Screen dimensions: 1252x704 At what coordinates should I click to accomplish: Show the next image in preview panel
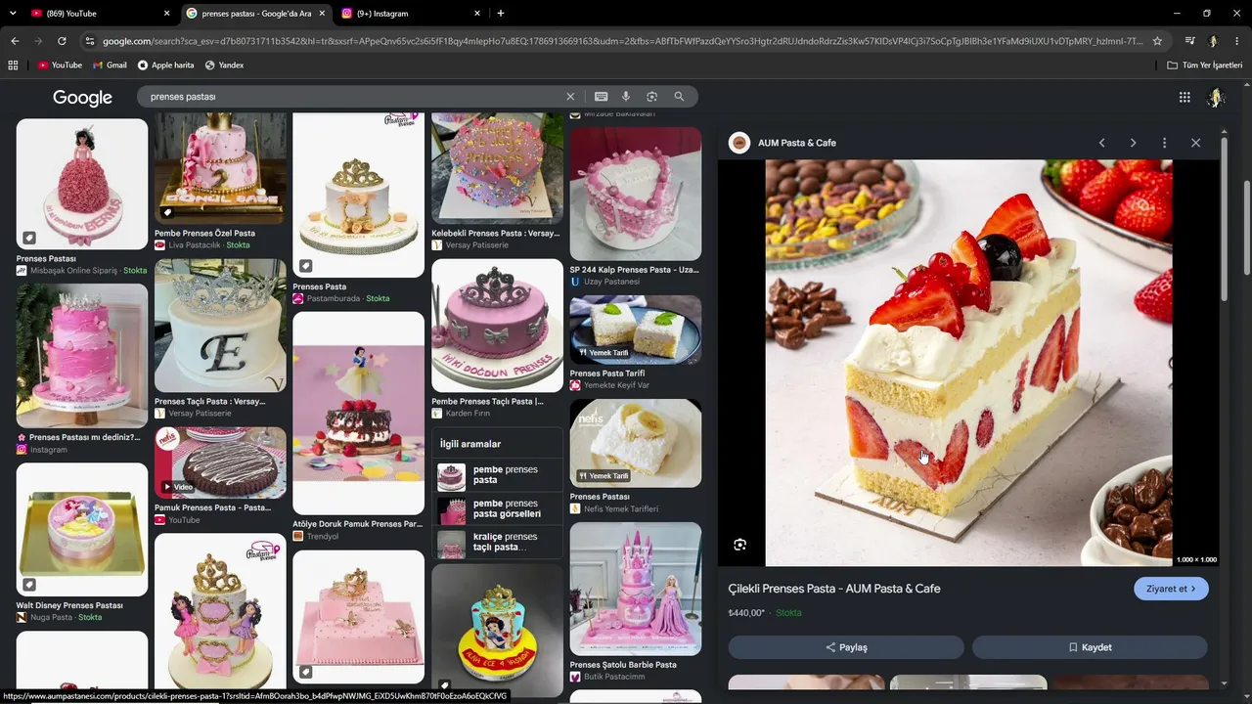(1133, 143)
